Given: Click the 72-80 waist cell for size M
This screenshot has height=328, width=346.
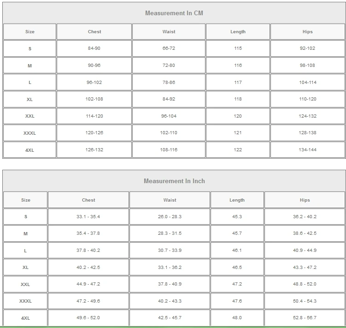Looking at the screenshot, I should [169, 66].
